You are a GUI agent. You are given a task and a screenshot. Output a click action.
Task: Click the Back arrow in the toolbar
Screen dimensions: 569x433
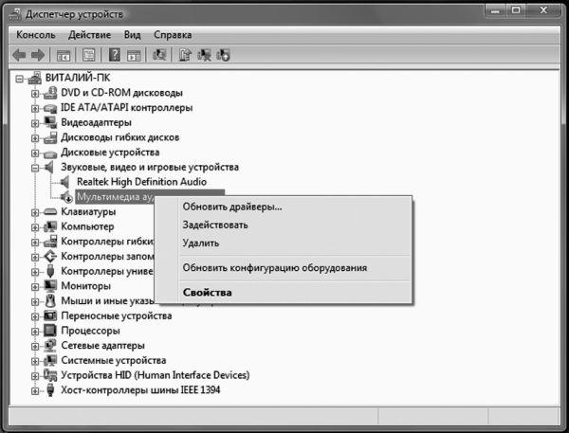pyautogui.click(x=20, y=56)
